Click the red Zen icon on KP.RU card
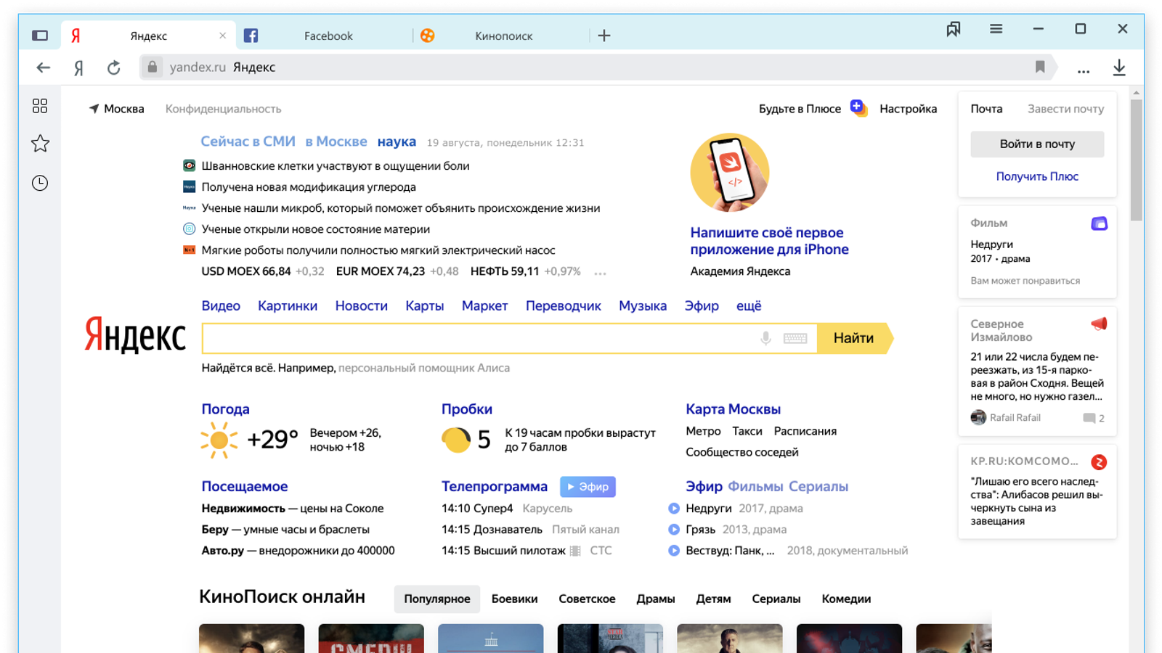The image size is (1162, 653). pyautogui.click(x=1099, y=462)
